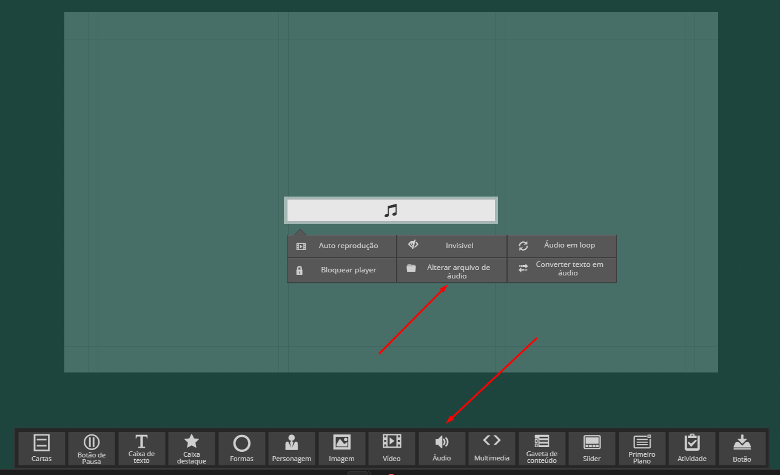Insert an Imagem element
Screen dimensions: 780x475
tap(341, 448)
